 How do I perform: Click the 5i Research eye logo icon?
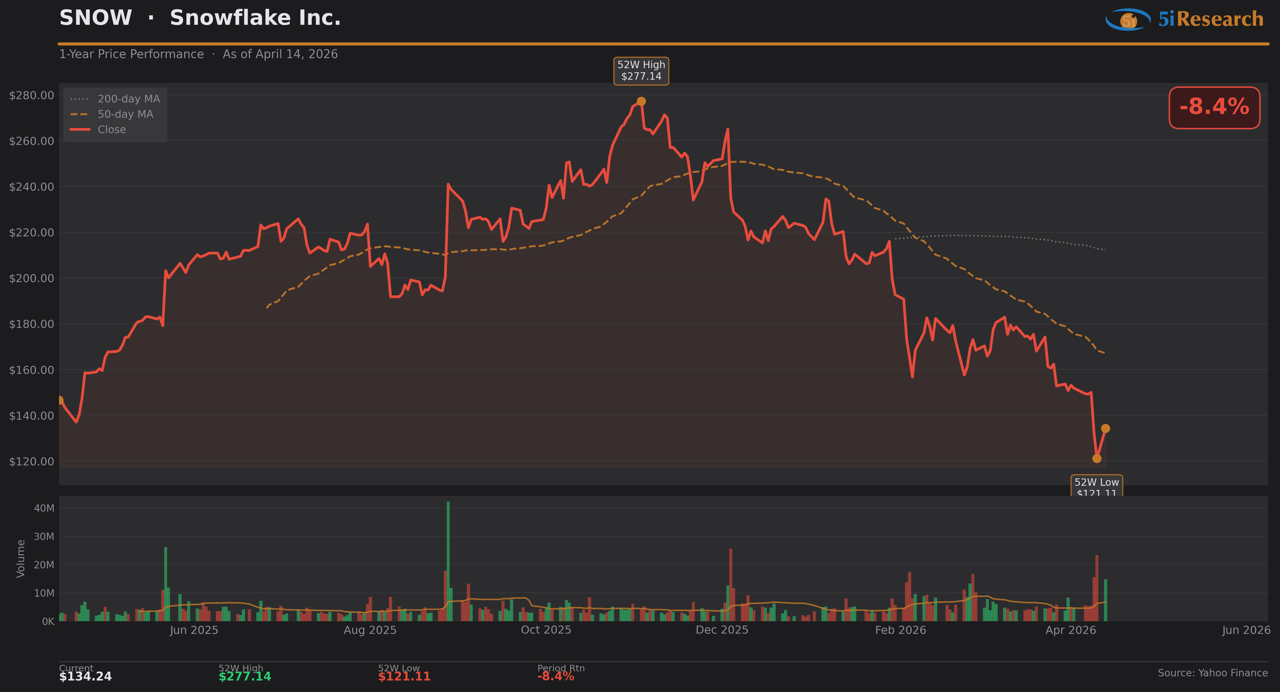click(1128, 20)
